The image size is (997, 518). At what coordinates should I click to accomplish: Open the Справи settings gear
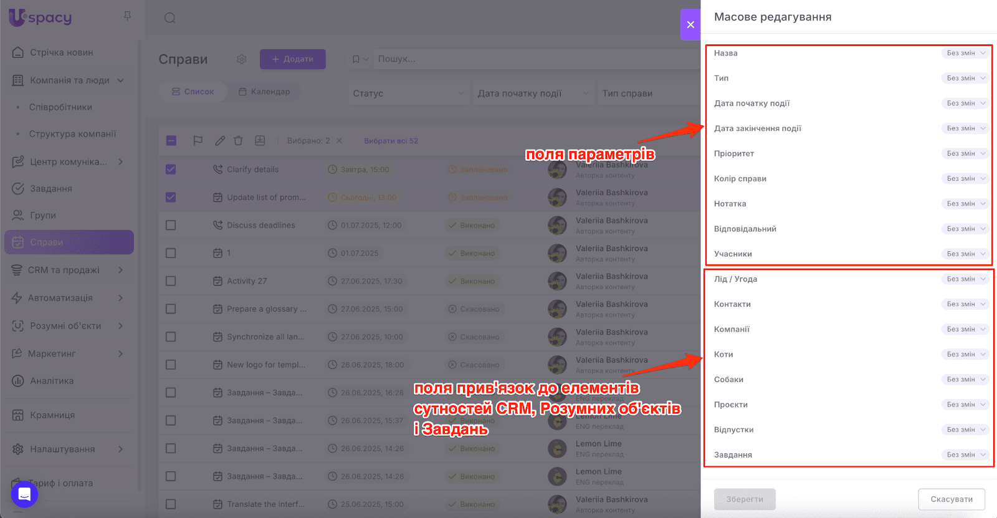(242, 59)
